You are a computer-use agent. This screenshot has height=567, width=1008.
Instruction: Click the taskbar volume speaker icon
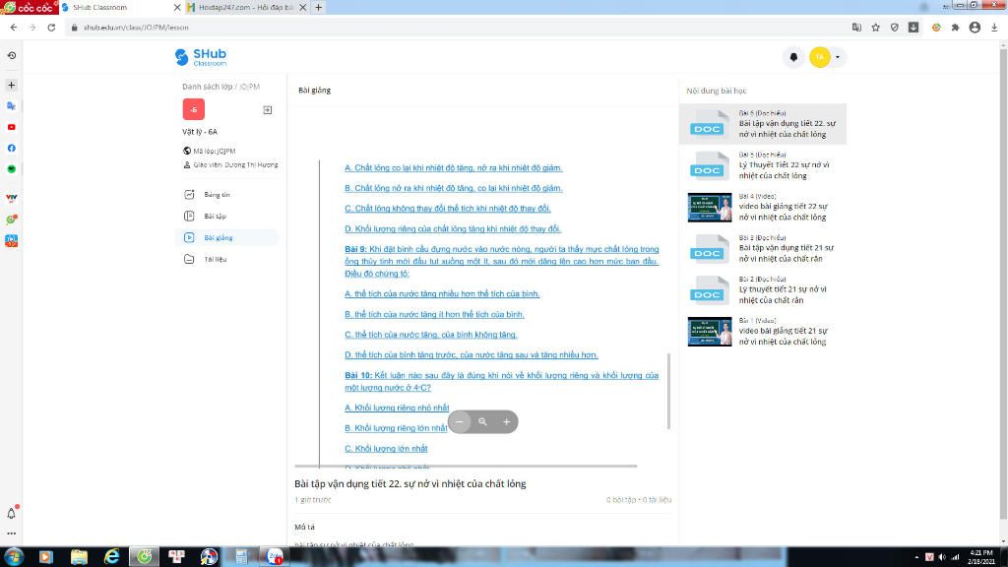click(x=942, y=557)
